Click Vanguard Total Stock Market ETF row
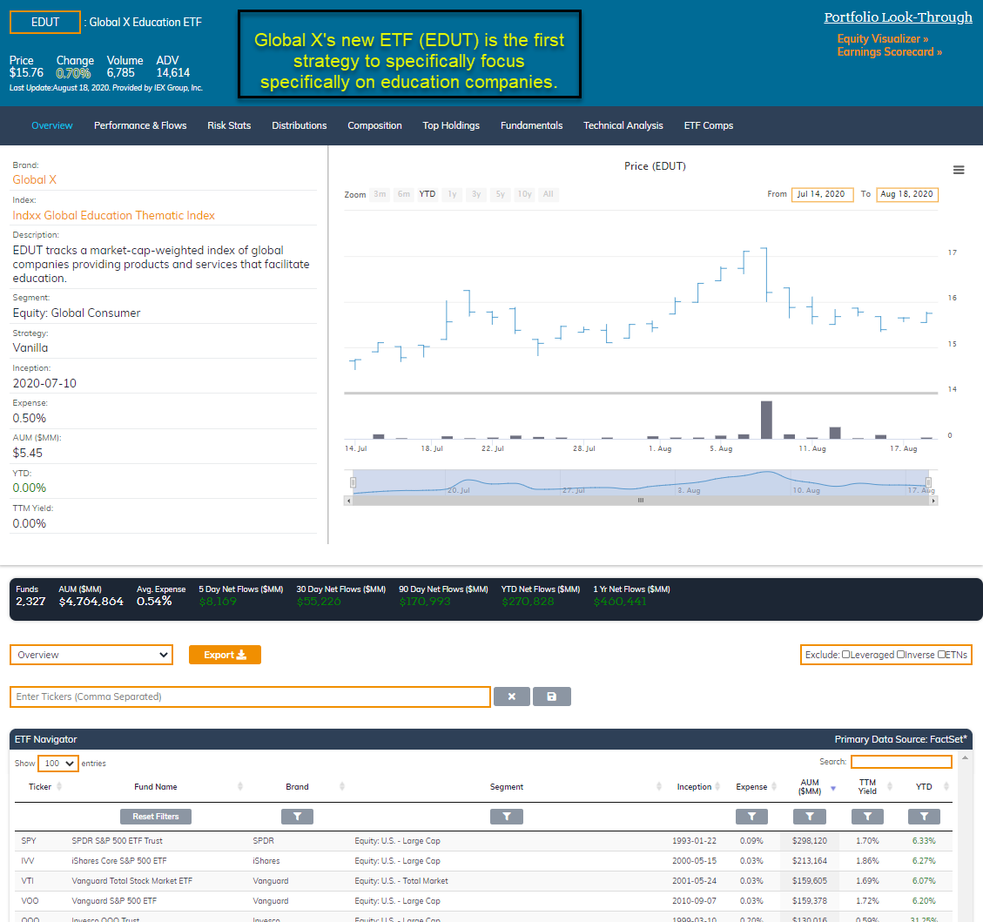The width and height of the screenshot is (983, 922). [x=483, y=881]
